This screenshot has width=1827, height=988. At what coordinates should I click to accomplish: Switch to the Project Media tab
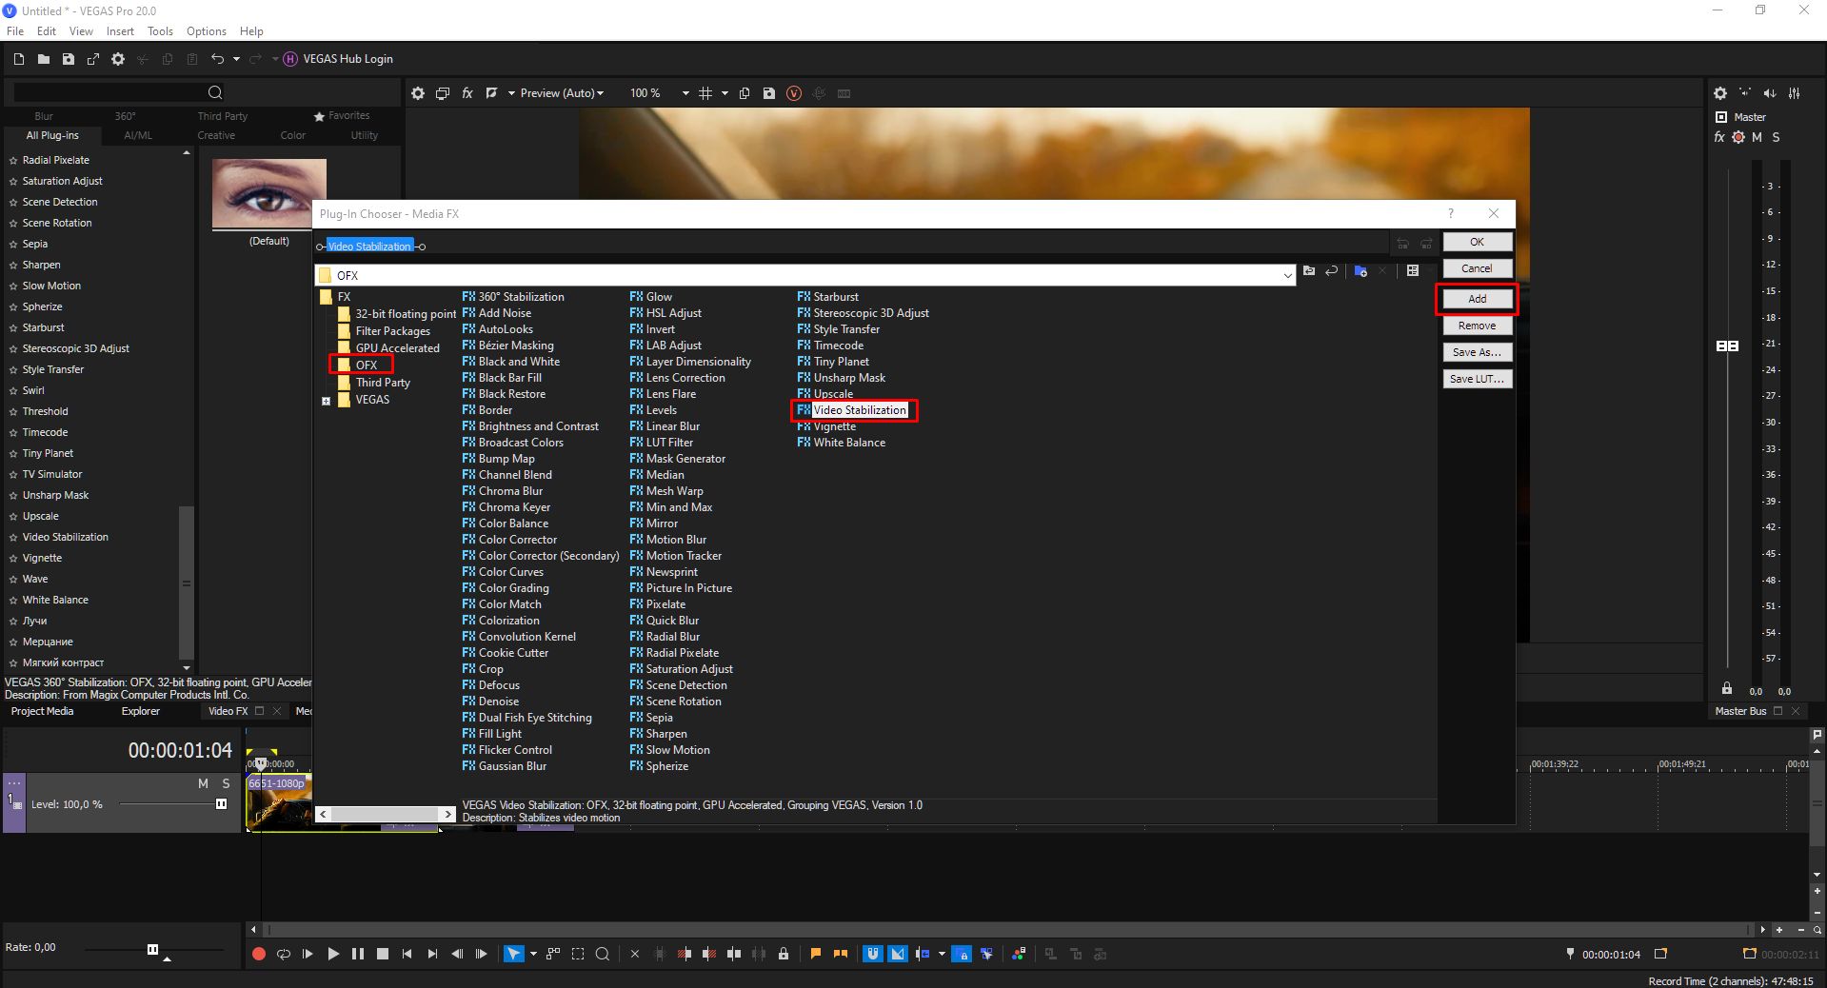pyautogui.click(x=42, y=711)
